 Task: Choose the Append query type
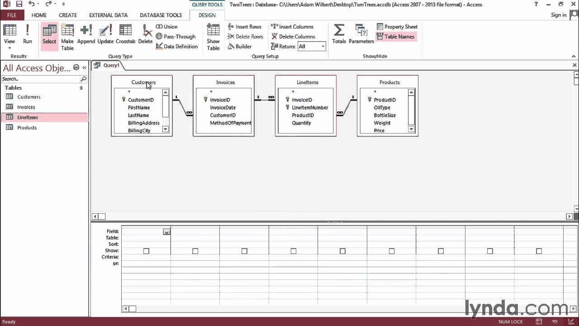click(86, 34)
